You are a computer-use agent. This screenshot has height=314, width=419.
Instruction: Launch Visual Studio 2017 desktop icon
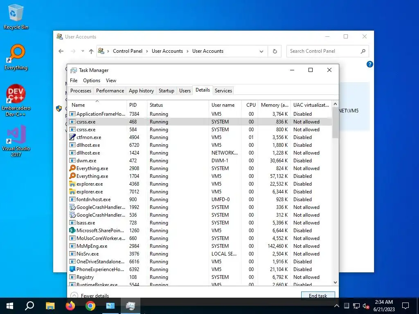(16, 141)
